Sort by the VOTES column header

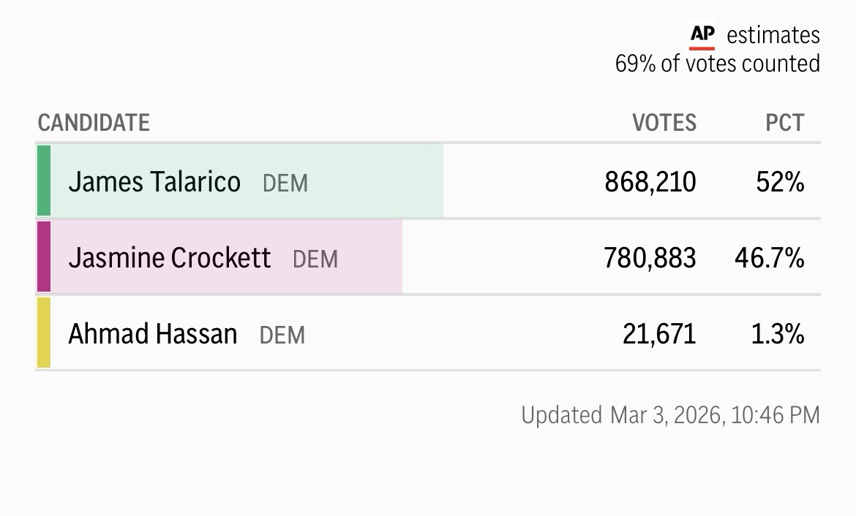click(x=664, y=123)
